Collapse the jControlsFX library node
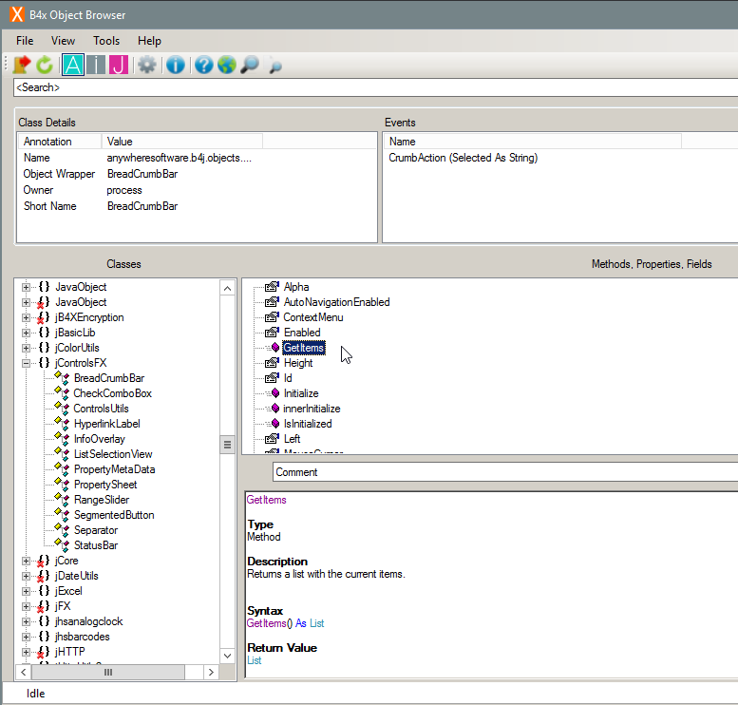Screen dimensions: 738x705 coord(27,363)
